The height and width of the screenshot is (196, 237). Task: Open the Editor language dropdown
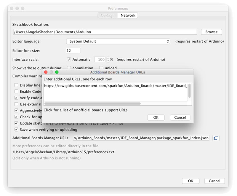[x=118, y=41]
